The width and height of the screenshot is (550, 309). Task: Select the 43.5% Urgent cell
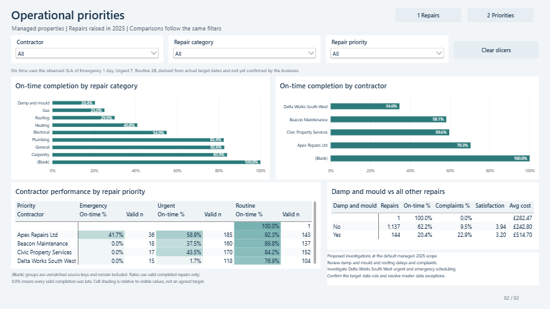point(179,252)
